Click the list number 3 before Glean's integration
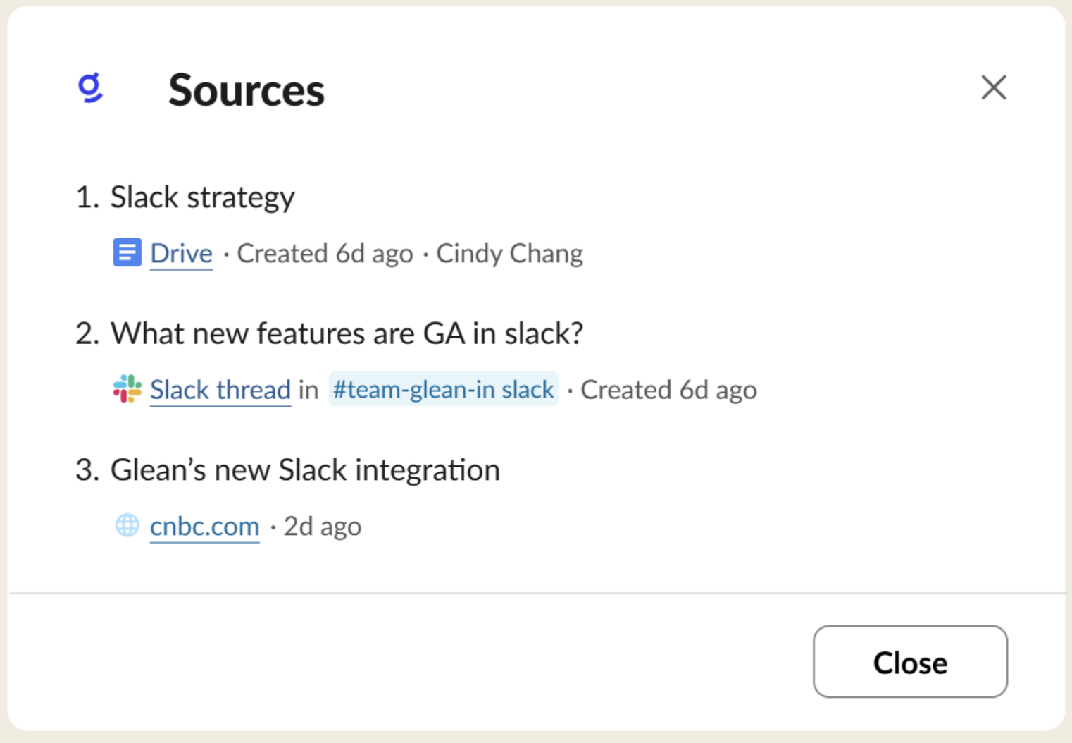Screen dimensions: 1072x743 pyautogui.click(x=86, y=470)
